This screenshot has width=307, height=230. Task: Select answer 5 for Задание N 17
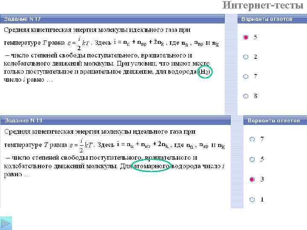(x=246, y=37)
